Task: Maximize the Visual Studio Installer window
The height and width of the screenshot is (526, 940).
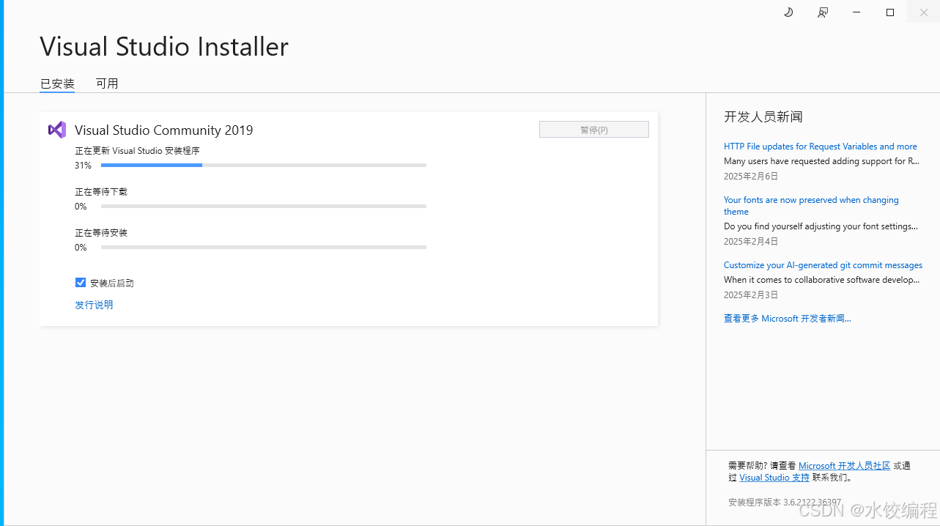Action: click(890, 12)
